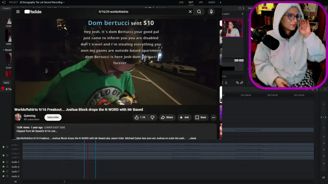Click timeline ruler at 00:12:48.00
The image size is (328, 184).
(246, 95)
